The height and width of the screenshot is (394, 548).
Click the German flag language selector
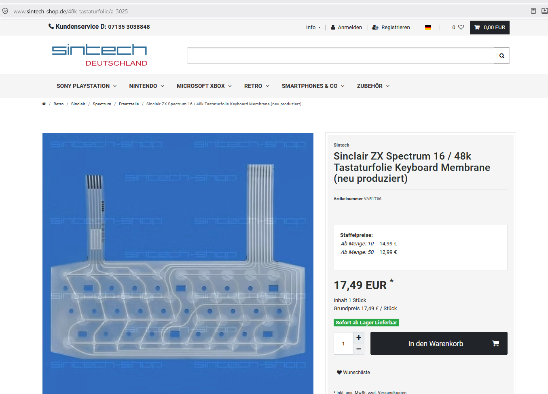(x=428, y=28)
